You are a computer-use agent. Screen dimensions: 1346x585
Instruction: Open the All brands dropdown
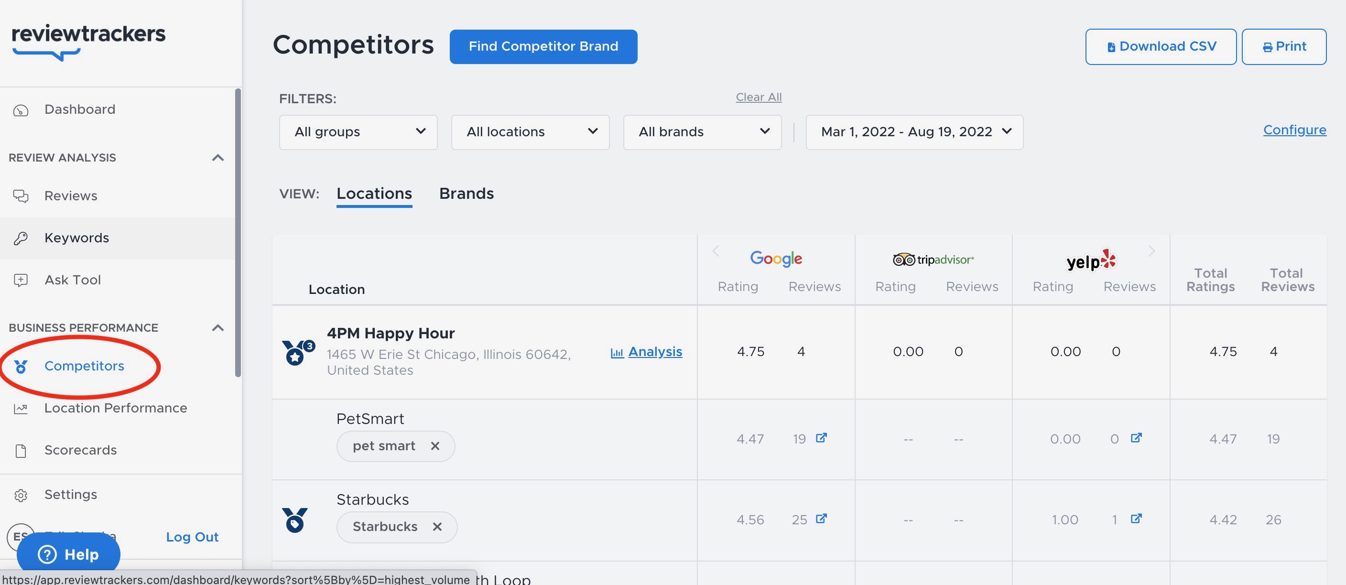click(702, 132)
